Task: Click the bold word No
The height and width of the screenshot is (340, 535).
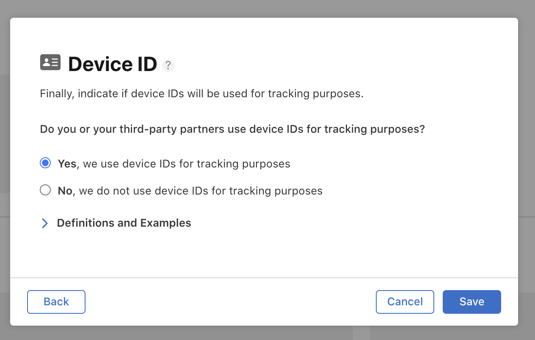Action: click(65, 191)
